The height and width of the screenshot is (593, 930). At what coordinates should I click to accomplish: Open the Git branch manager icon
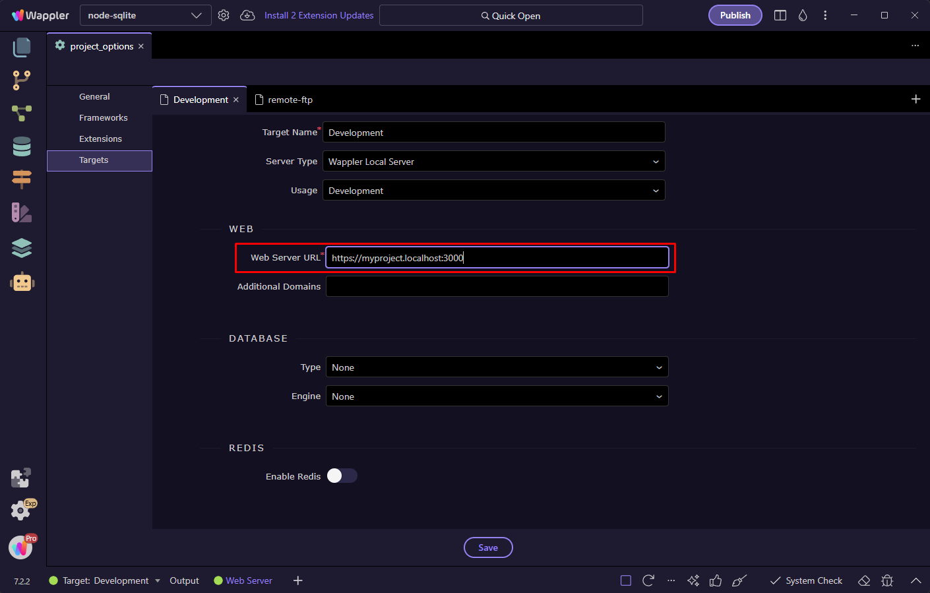(22, 80)
